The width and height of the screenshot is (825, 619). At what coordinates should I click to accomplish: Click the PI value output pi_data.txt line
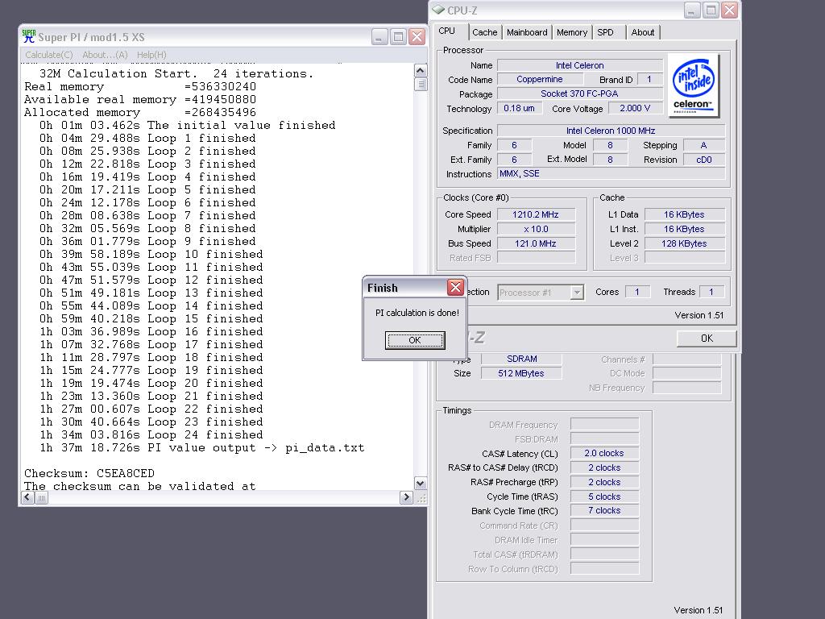tap(201, 448)
